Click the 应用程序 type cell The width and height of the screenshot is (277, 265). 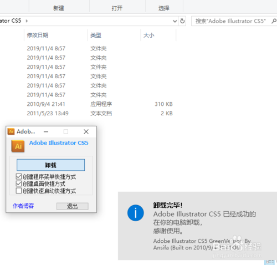(x=101, y=104)
